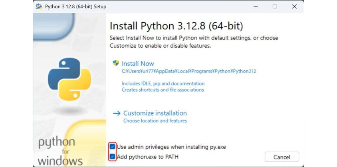Uncheck Use admin privileges when installing py.exe
This screenshot has height=167, width=337.
112,147
